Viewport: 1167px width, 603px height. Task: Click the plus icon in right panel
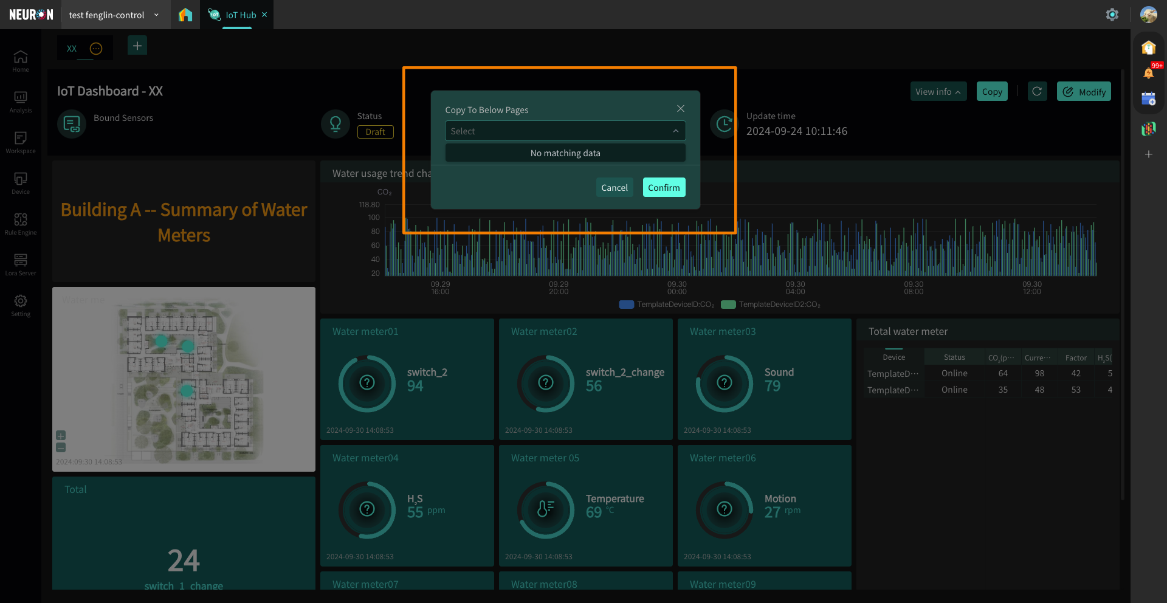pyautogui.click(x=1149, y=154)
